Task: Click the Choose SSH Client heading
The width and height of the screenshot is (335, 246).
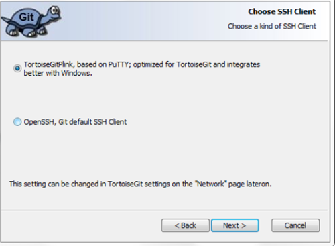Action: coord(282,11)
